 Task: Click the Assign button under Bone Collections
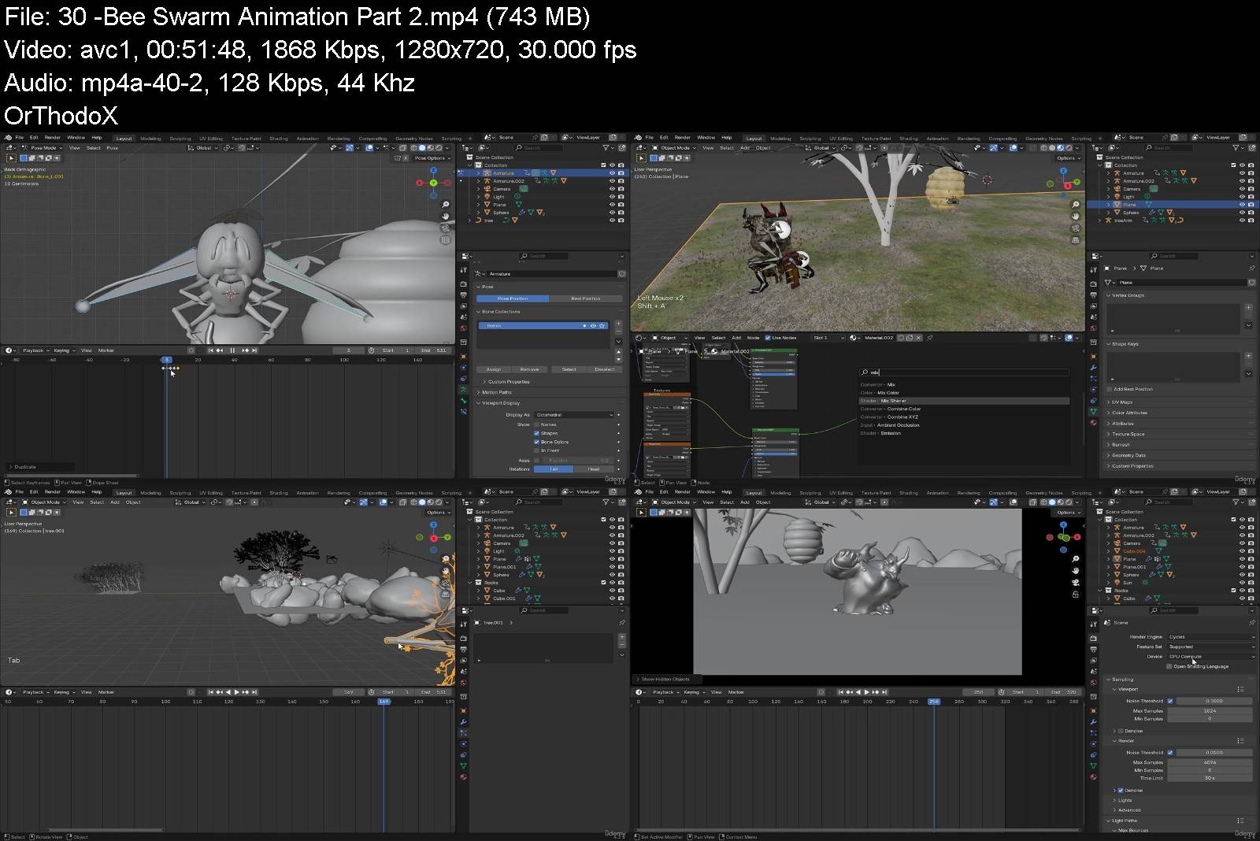pyautogui.click(x=494, y=369)
